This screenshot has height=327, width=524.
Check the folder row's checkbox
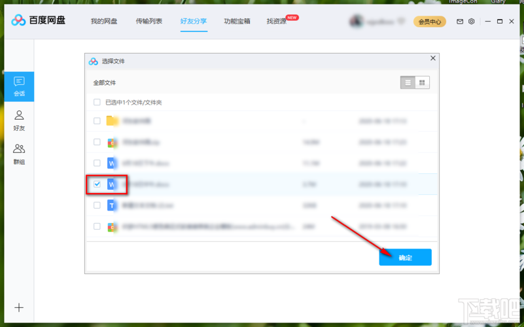(x=97, y=121)
